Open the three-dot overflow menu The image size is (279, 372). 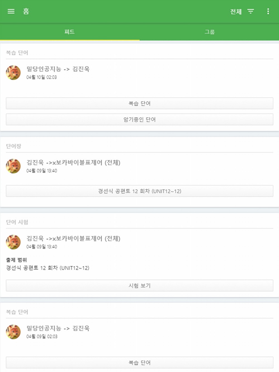pos(268,11)
